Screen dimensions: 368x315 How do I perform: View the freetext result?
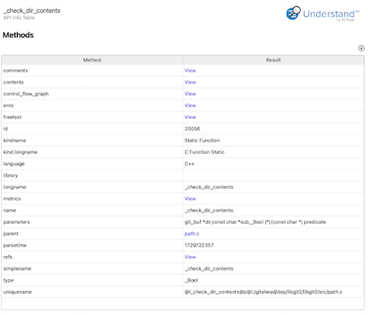[190, 117]
